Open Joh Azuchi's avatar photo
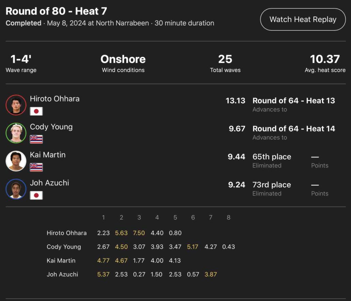 click(16, 189)
